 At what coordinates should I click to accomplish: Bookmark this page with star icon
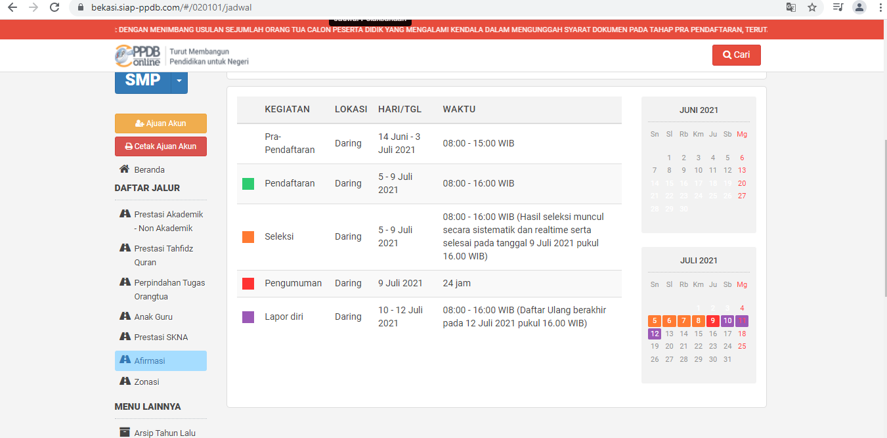coord(812,8)
